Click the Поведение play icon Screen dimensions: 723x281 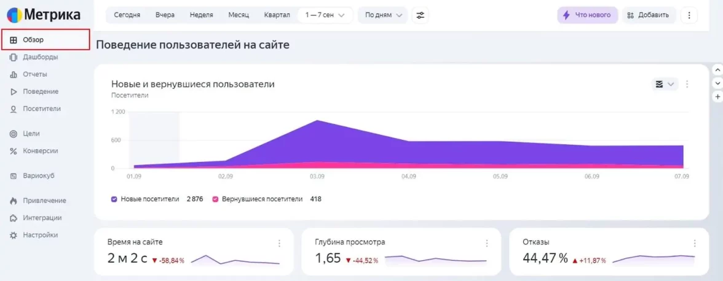click(14, 91)
